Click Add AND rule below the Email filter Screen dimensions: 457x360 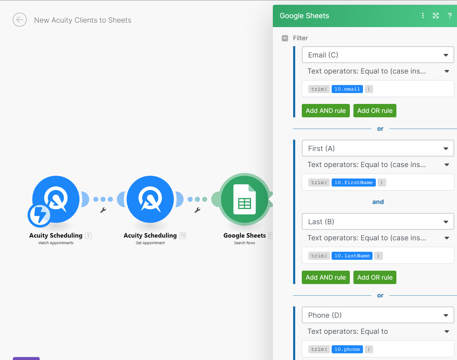click(325, 110)
